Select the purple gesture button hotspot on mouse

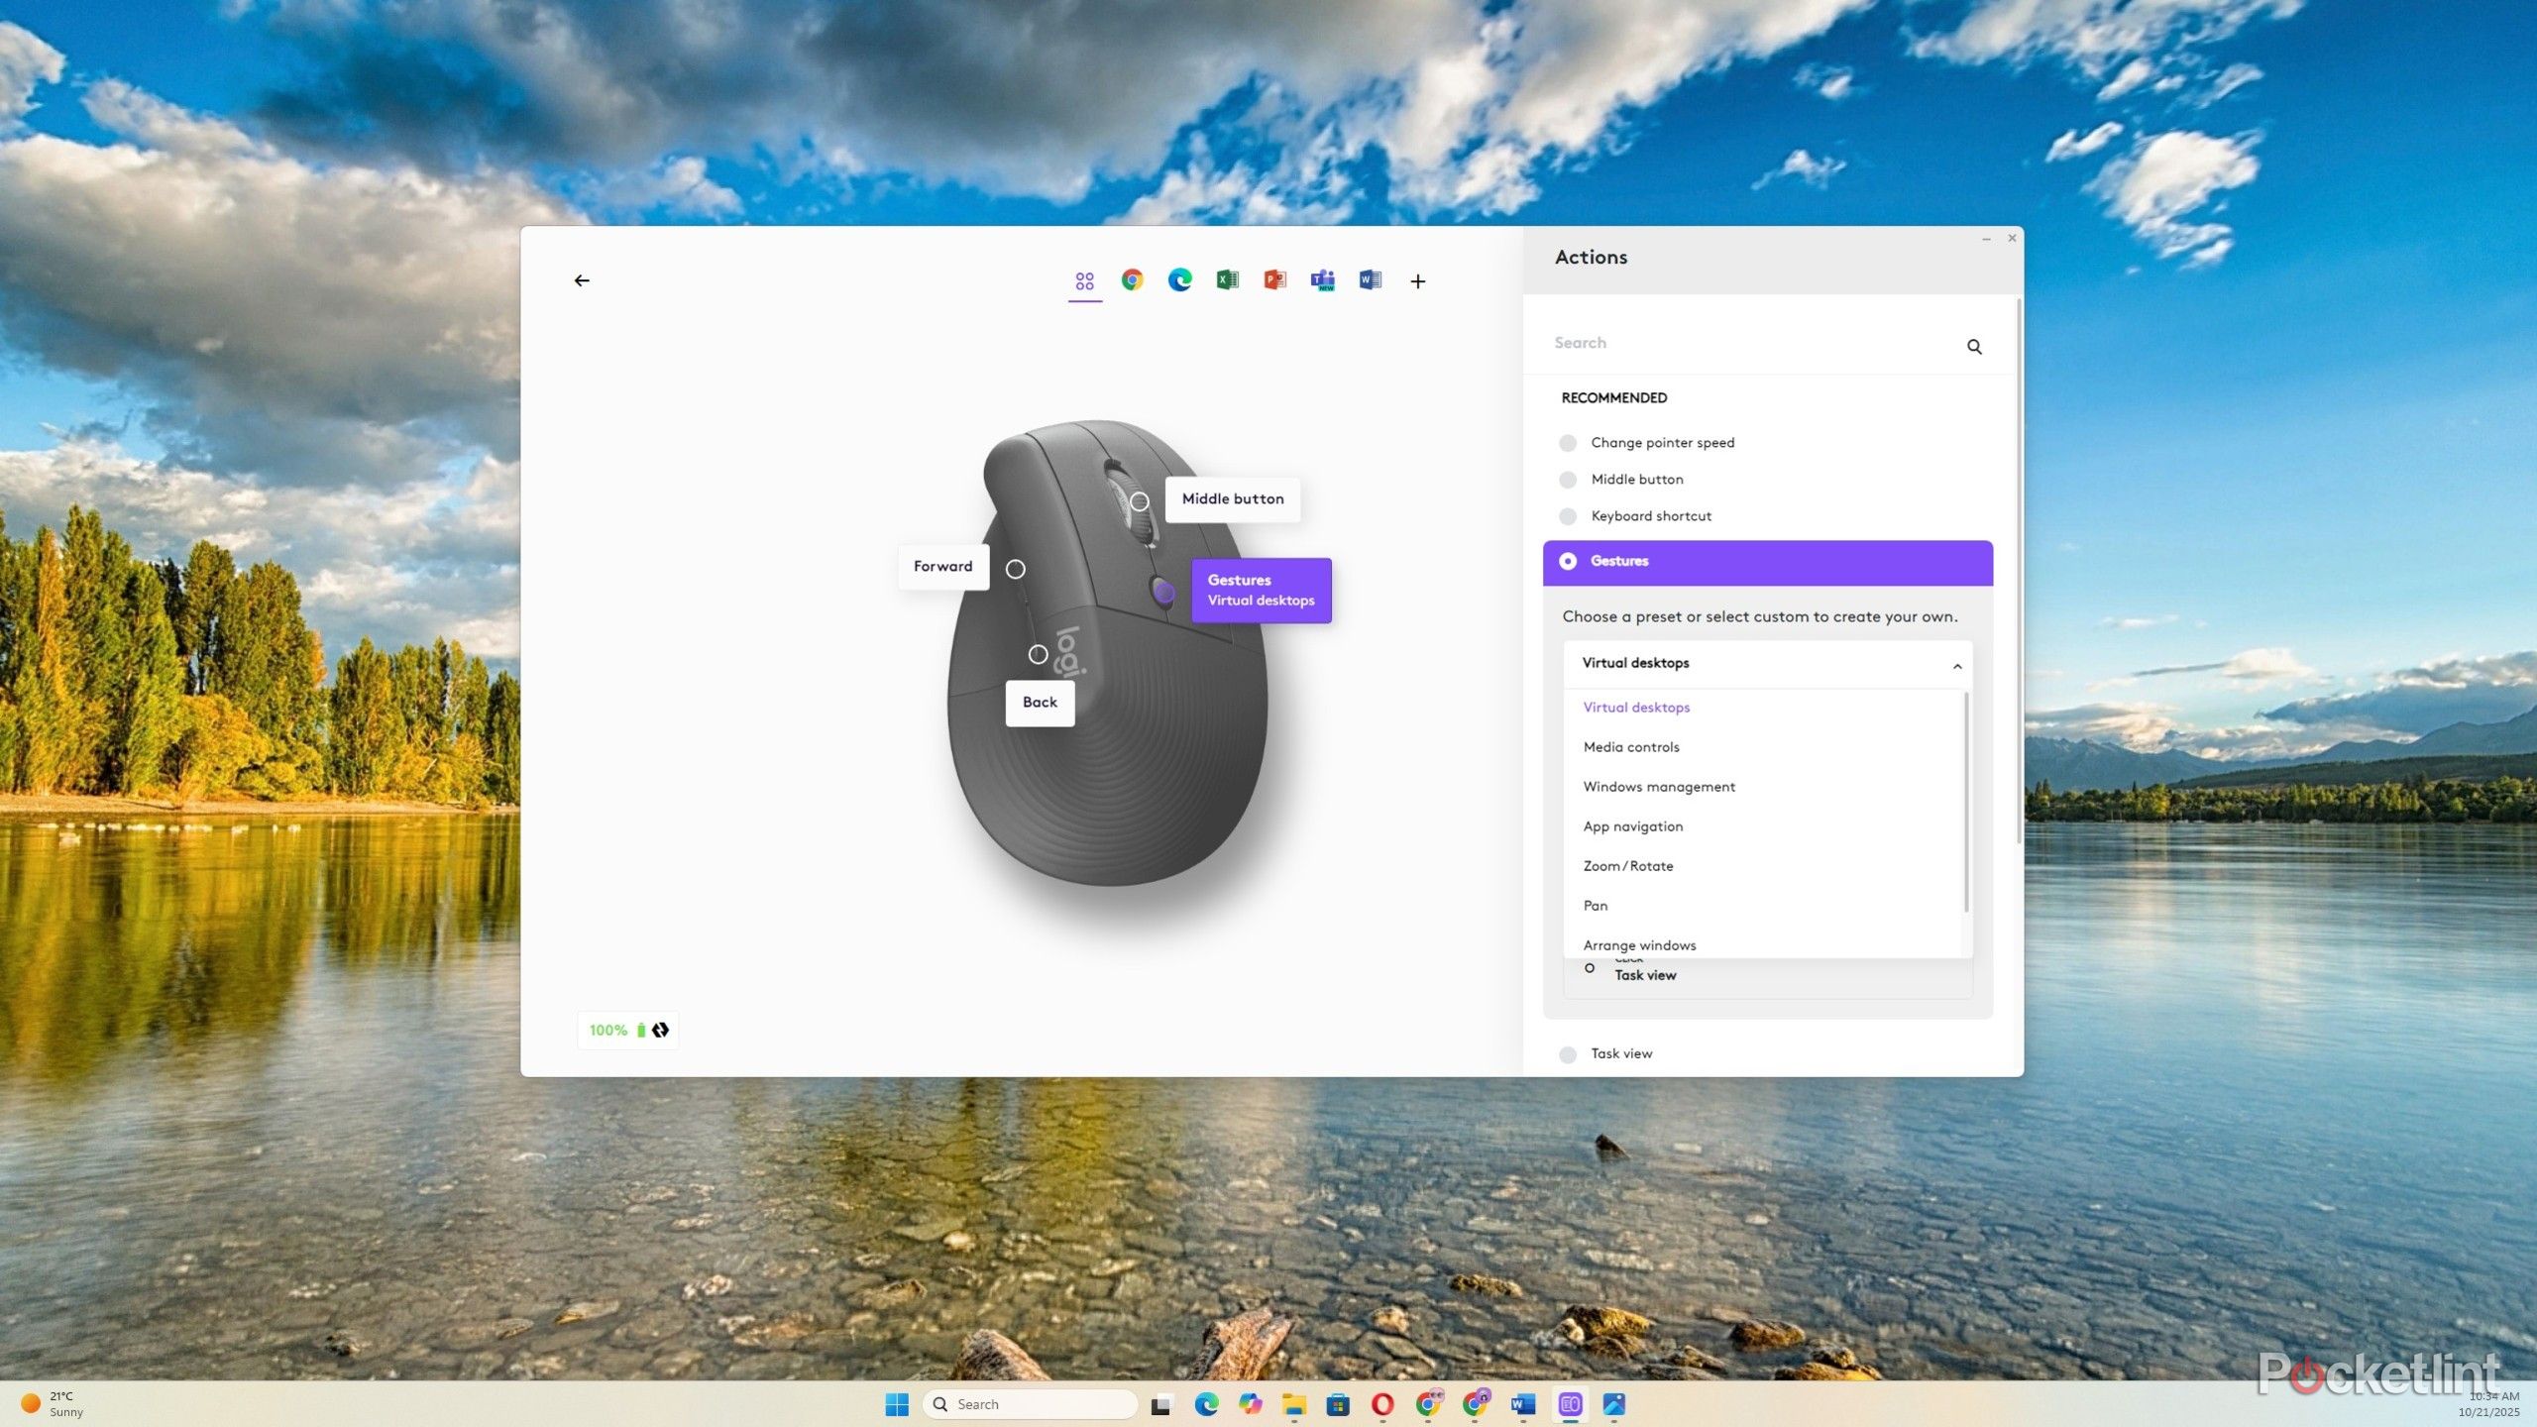pos(1164,592)
